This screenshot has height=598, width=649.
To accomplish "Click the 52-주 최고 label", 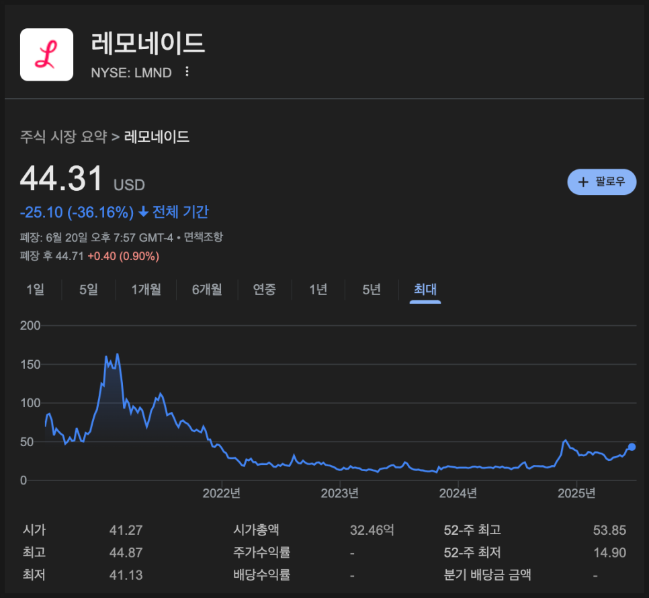I will (x=472, y=530).
